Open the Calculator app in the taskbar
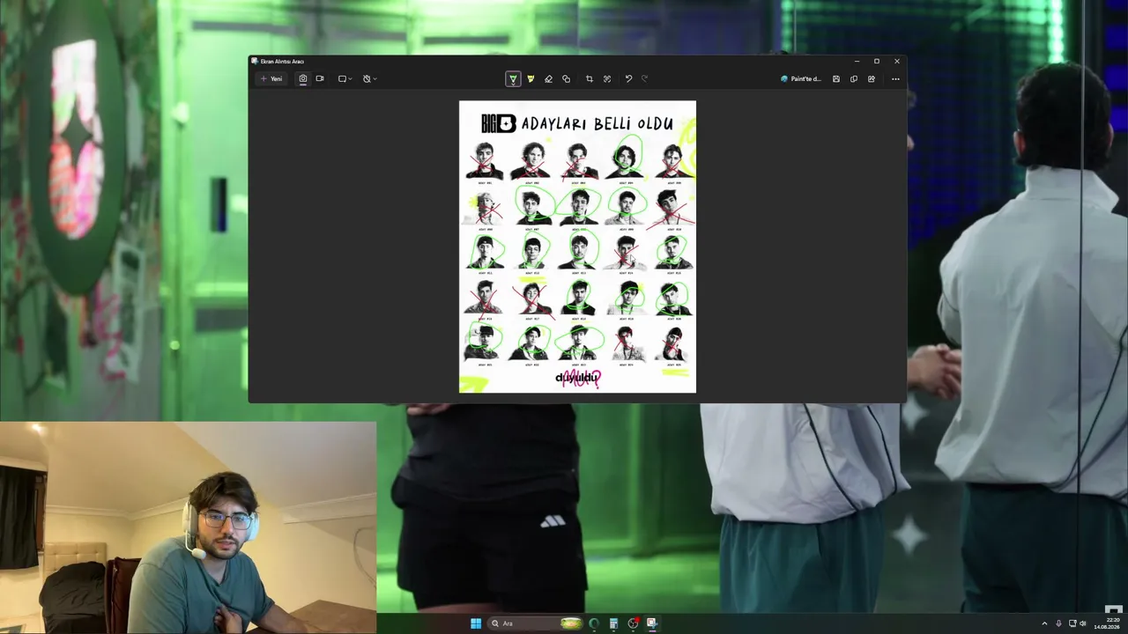The width and height of the screenshot is (1128, 634). click(613, 623)
